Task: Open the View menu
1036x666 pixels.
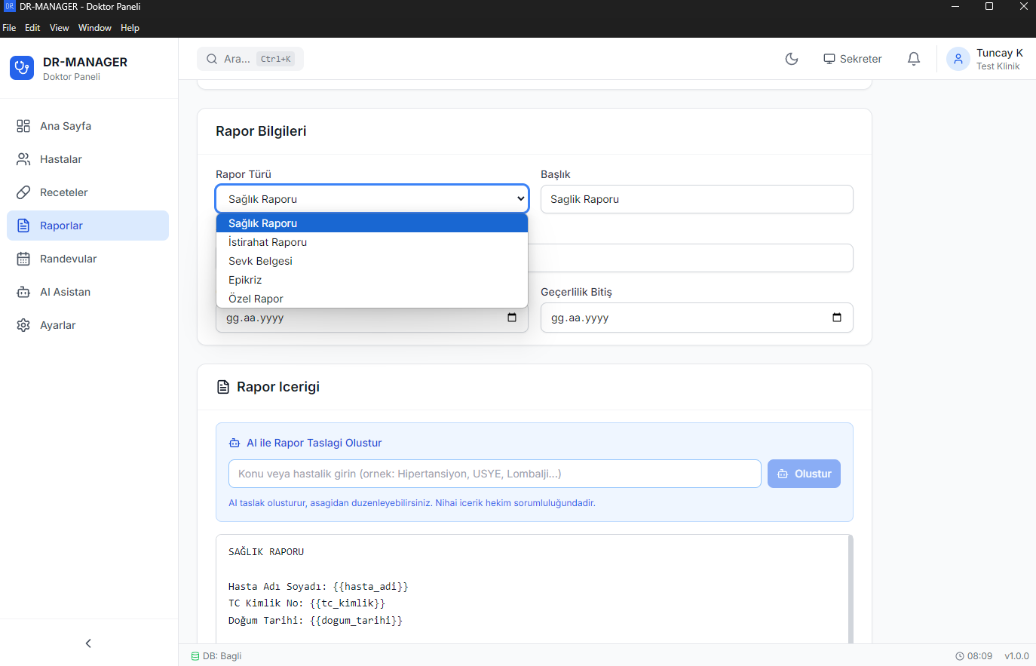Action: [59, 28]
